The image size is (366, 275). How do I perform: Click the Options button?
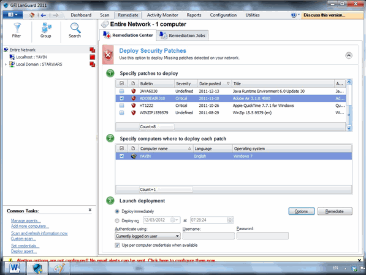(302, 211)
